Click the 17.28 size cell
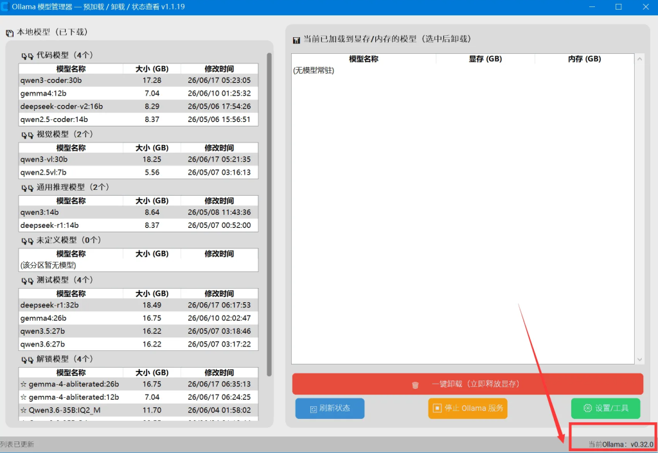Viewport: 658px width, 453px height. tap(152, 80)
